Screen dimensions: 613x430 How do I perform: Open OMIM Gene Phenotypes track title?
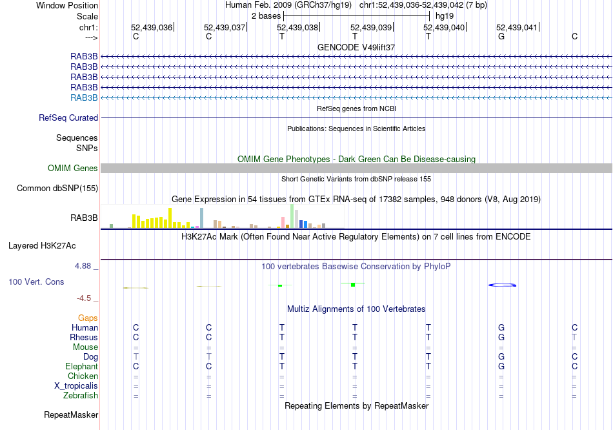coord(356,159)
